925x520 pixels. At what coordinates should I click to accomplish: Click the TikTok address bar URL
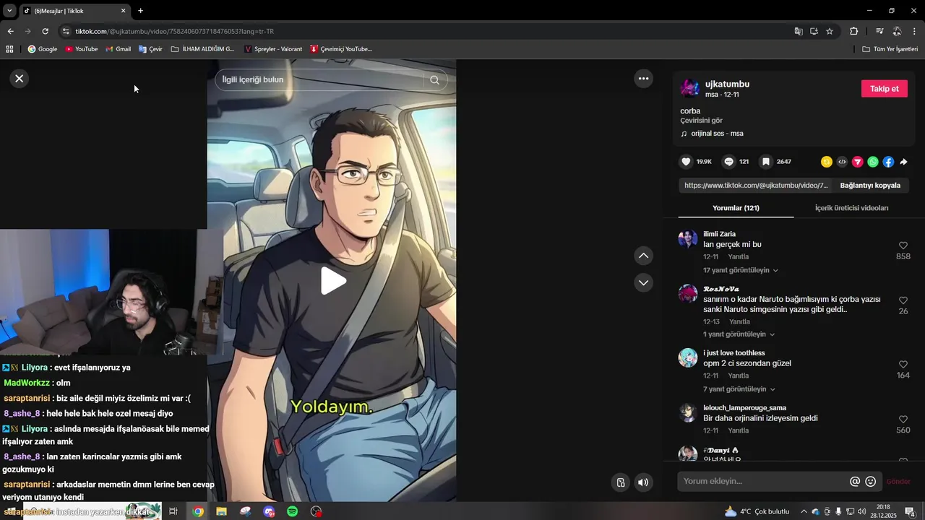point(174,32)
